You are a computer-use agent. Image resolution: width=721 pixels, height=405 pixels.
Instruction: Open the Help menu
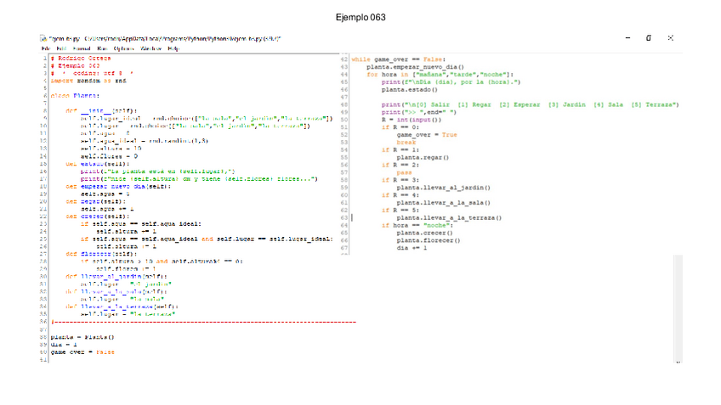tap(173, 48)
